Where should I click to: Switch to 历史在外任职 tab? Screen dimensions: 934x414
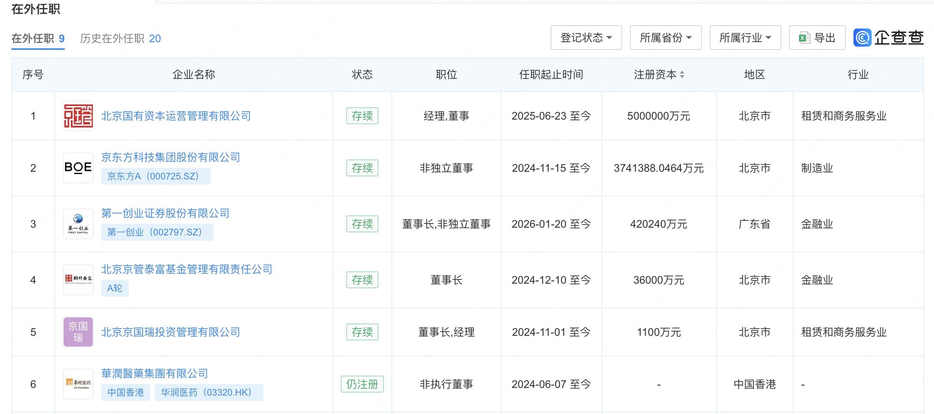click(120, 38)
